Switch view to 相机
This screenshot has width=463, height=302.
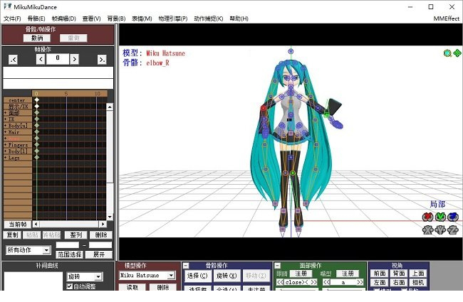418,283
